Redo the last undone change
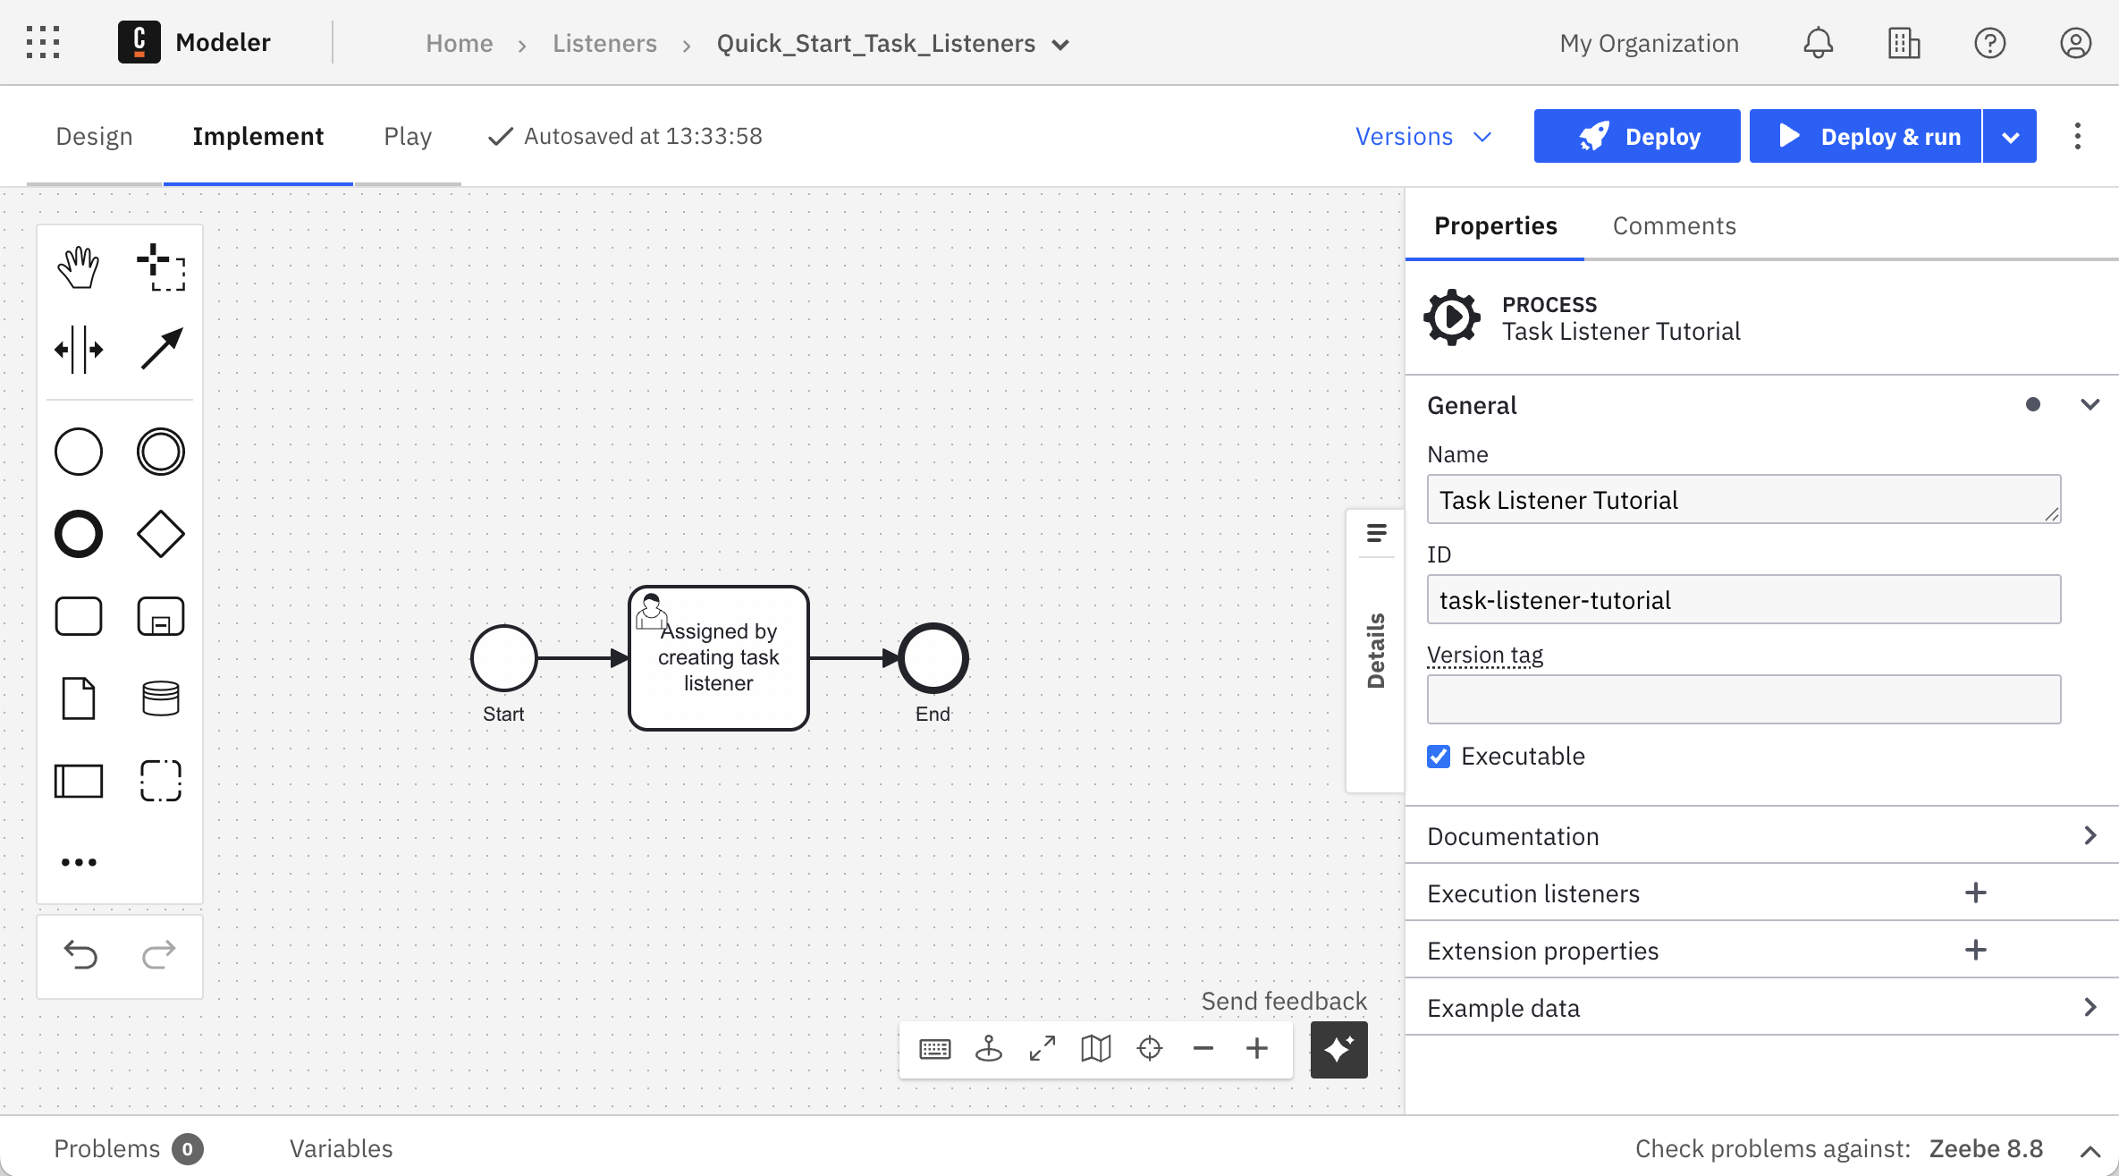Viewport: 2119px width, 1176px height. click(x=158, y=955)
